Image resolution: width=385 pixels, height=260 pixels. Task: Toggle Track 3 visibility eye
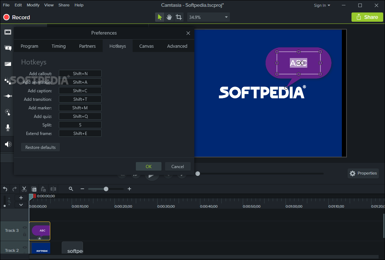coord(25,227)
